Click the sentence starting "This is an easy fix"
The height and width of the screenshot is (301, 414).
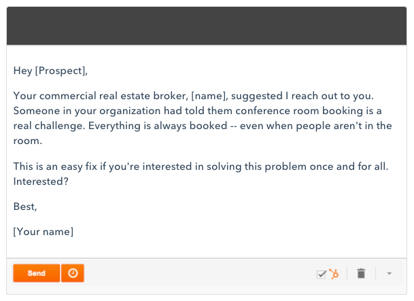[x=201, y=166]
